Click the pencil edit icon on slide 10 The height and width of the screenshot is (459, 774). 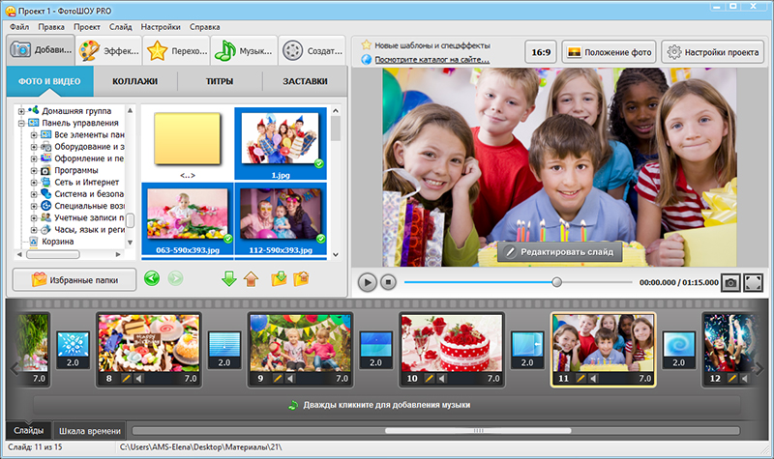point(430,378)
